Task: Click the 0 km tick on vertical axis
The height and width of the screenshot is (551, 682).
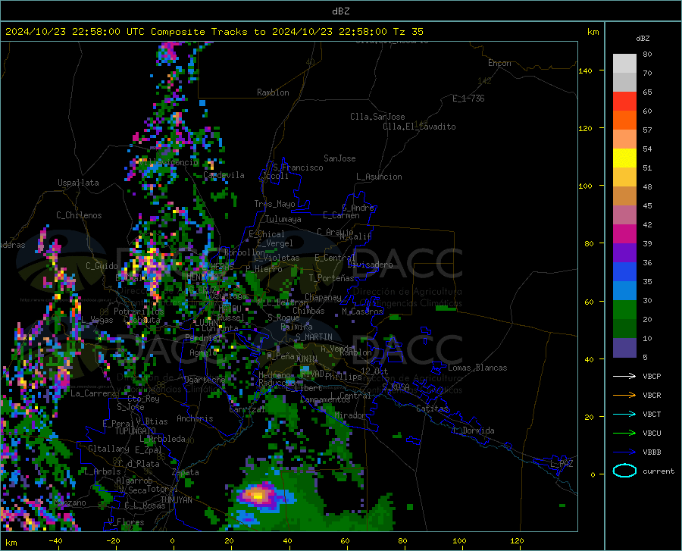Action: pos(593,474)
